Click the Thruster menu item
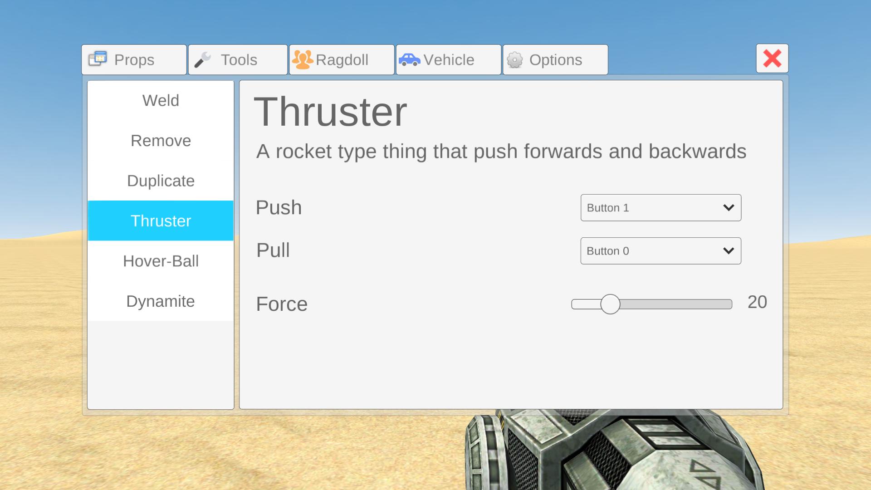This screenshot has width=871, height=490. [161, 221]
